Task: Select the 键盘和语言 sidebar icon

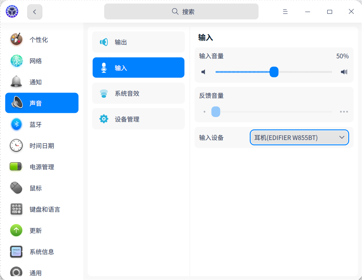Action: tap(16, 209)
